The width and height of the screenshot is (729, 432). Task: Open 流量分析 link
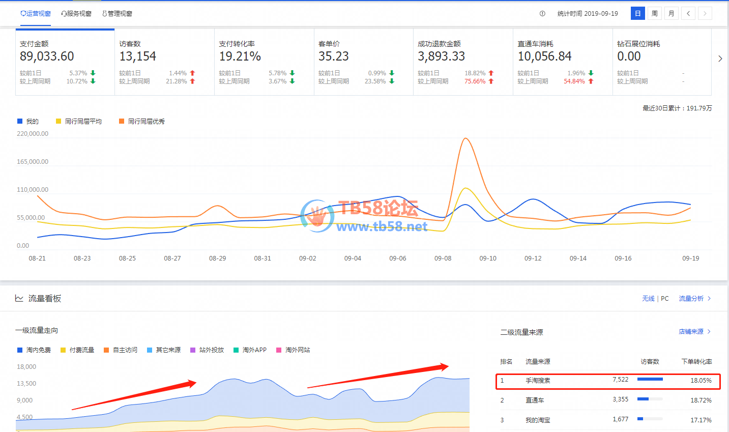click(x=695, y=299)
